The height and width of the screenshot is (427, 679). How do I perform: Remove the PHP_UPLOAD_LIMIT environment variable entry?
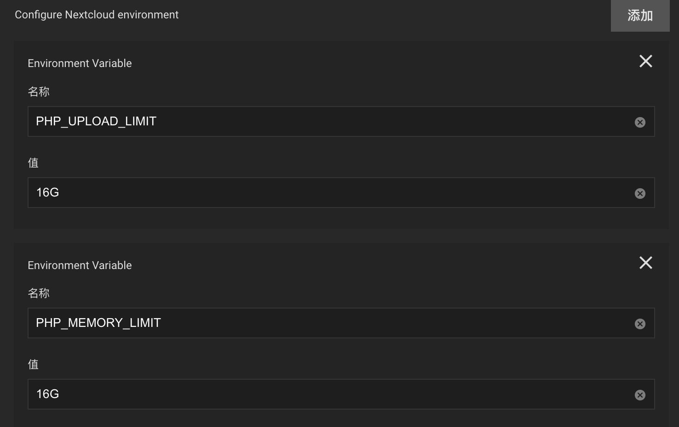(x=645, y=61)
